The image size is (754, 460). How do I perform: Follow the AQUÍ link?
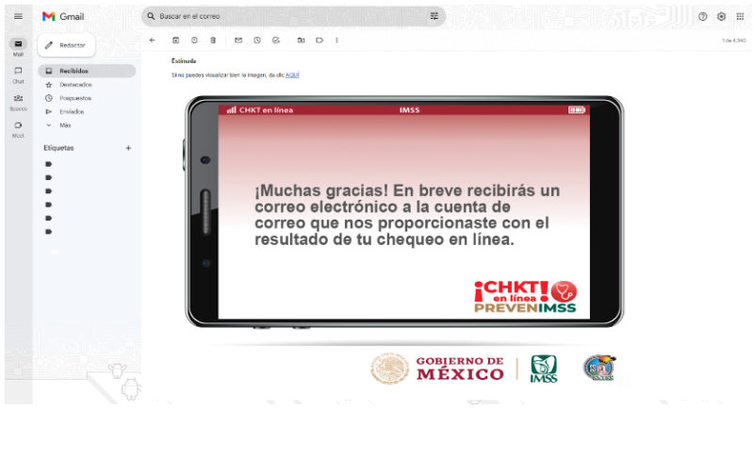click(292, 75)
